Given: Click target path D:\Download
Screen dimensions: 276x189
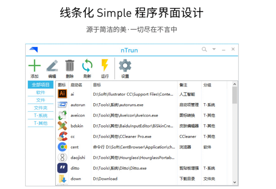Looking at the screenshot, I should pyautogui.click(x=105, y=179).
